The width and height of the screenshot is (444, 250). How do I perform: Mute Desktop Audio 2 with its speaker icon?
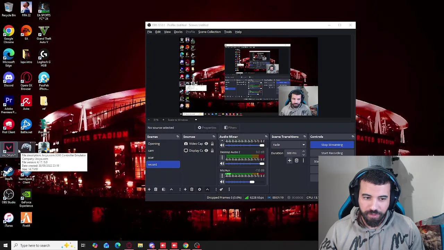222,164
